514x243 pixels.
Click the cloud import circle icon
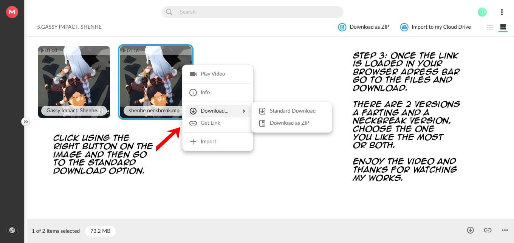[404, 27]
